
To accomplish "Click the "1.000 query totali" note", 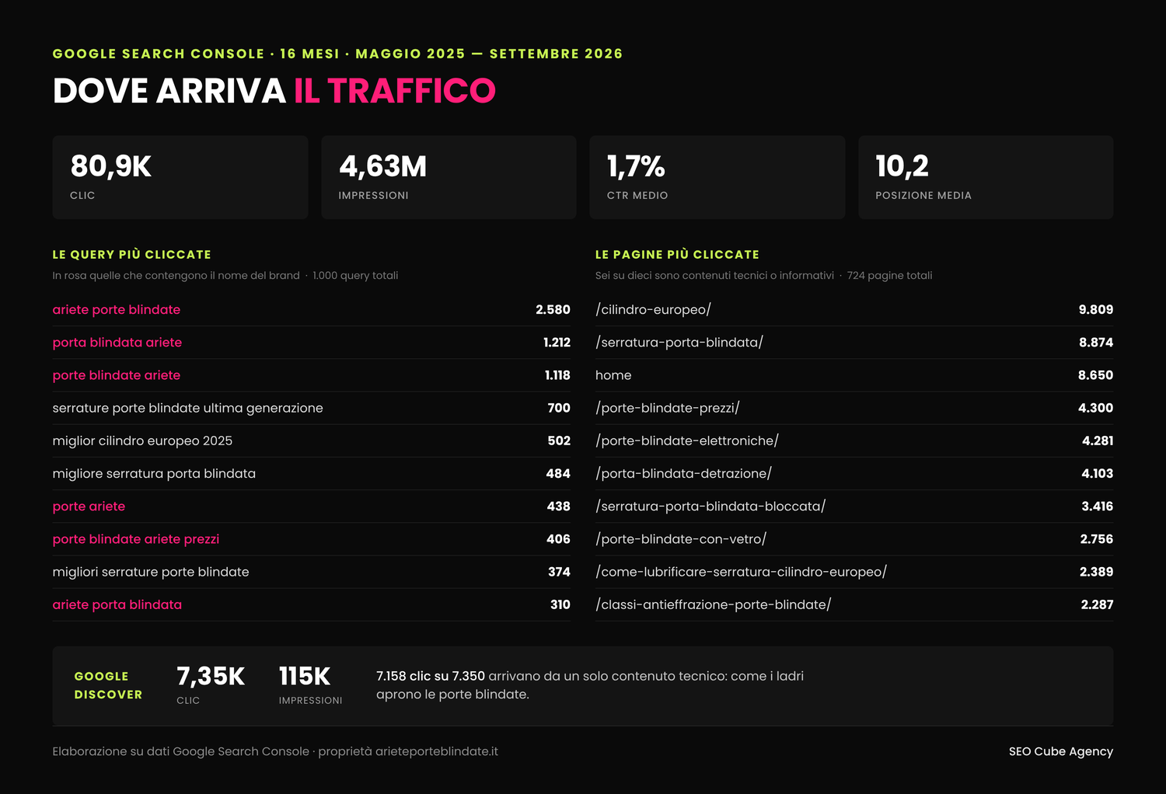I will tap(355, 276).
